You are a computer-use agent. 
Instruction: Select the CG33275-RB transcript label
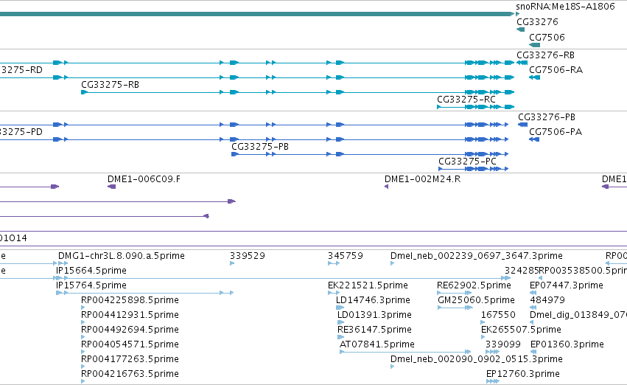pos(110,85)
